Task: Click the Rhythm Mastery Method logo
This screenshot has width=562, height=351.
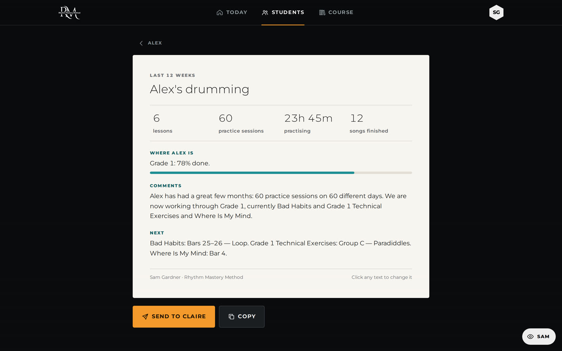Action: [69, 13]
